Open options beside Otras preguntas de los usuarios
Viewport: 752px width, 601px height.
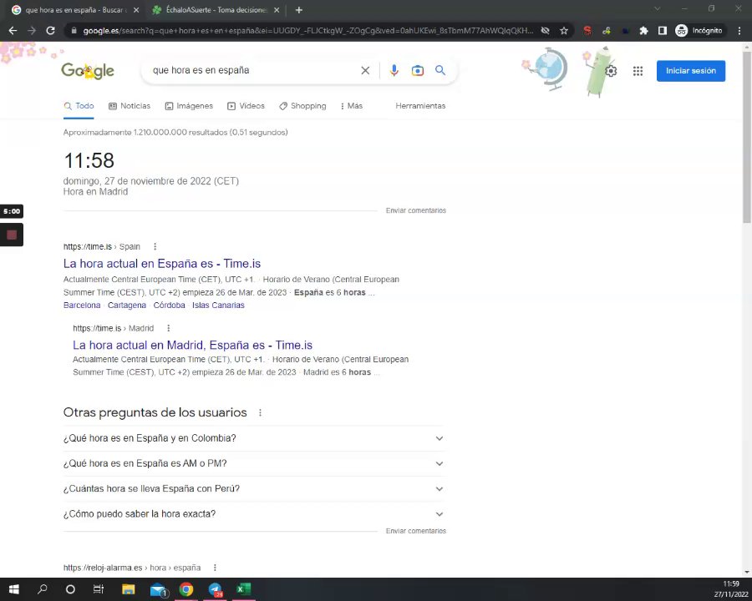tap(260, 412)
